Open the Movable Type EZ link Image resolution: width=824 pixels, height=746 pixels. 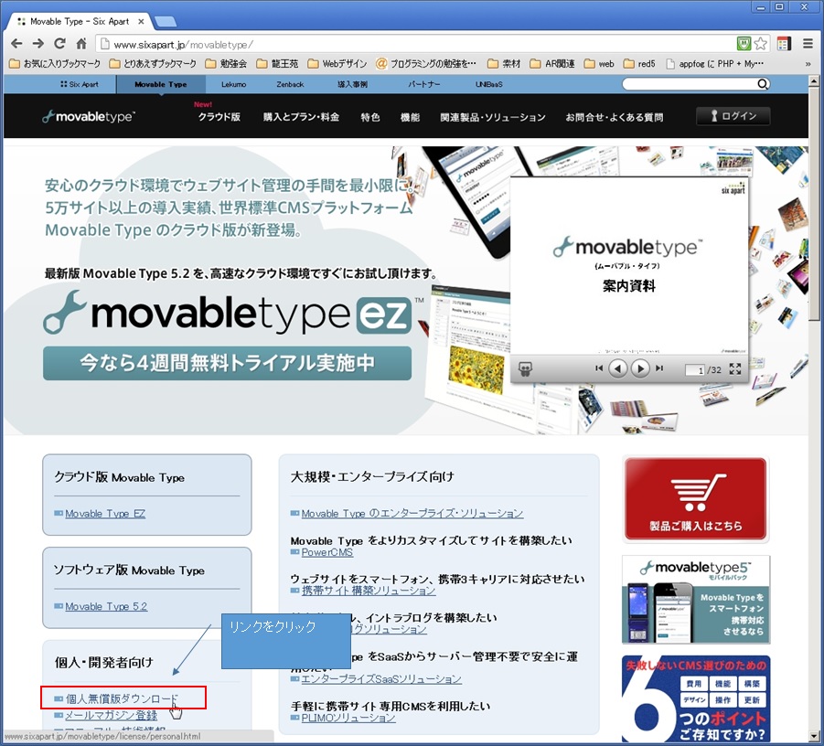tap(105, 513)
